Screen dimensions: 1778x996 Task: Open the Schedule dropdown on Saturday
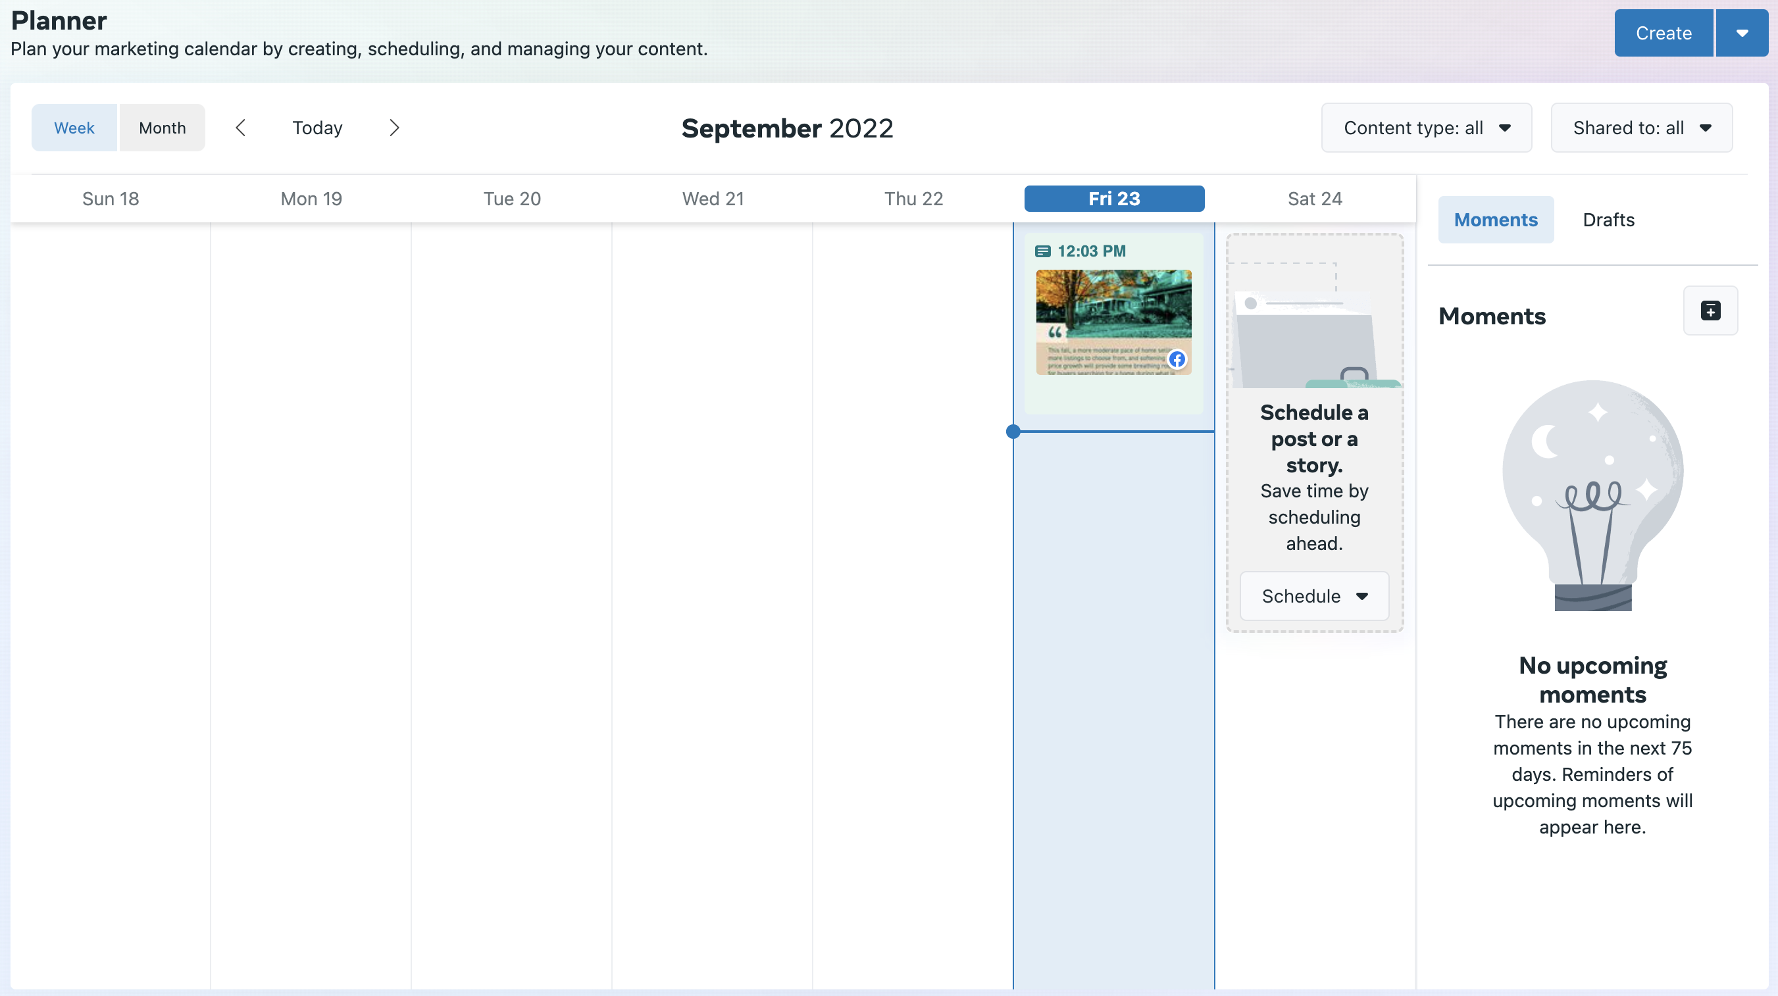1313,595
